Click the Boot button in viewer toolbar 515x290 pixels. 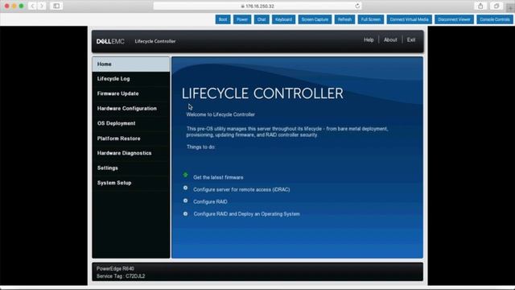coord(223,19)
